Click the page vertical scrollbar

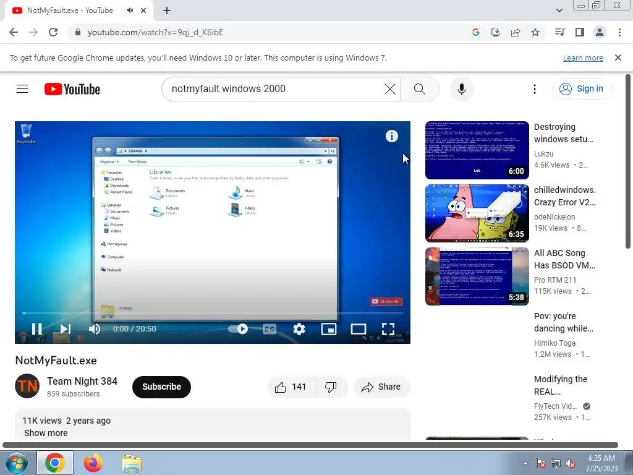point(628,161)
